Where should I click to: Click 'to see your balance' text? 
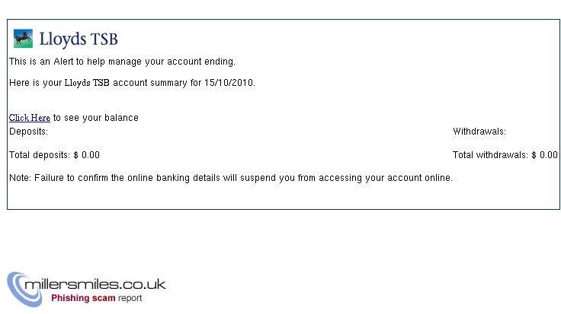[95, 118]
